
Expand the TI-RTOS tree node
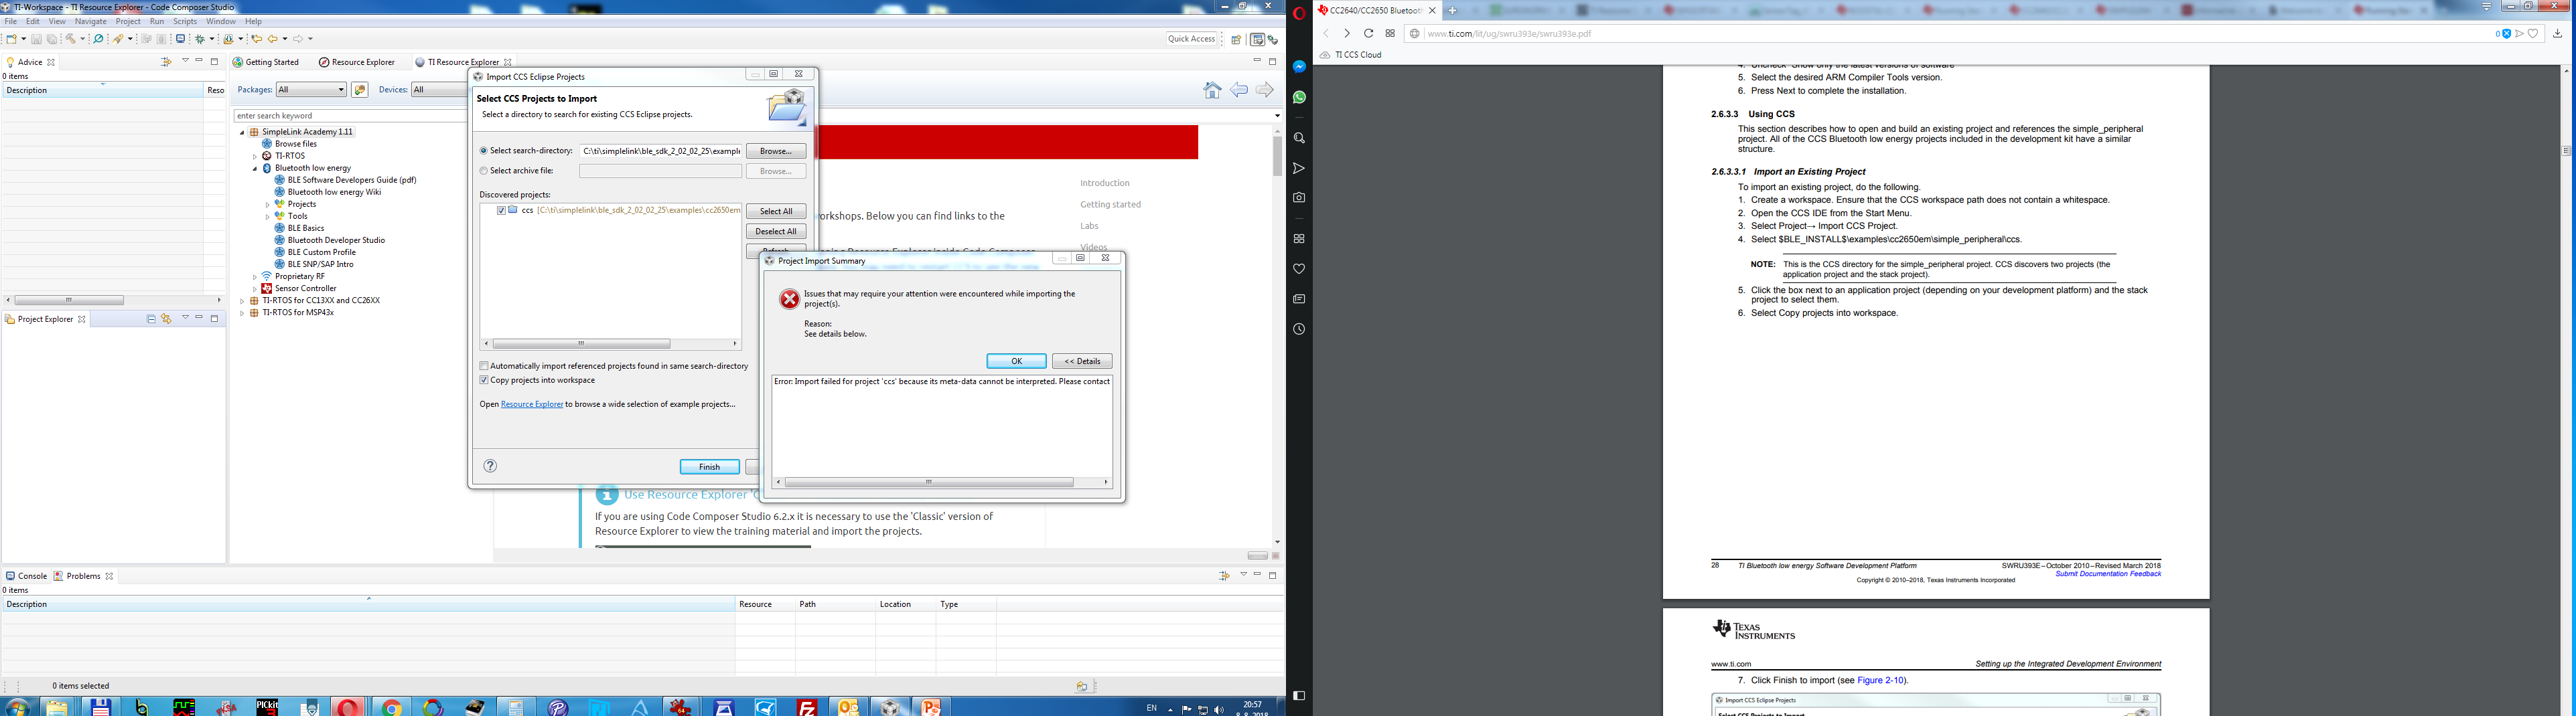(x=255, y=157)
